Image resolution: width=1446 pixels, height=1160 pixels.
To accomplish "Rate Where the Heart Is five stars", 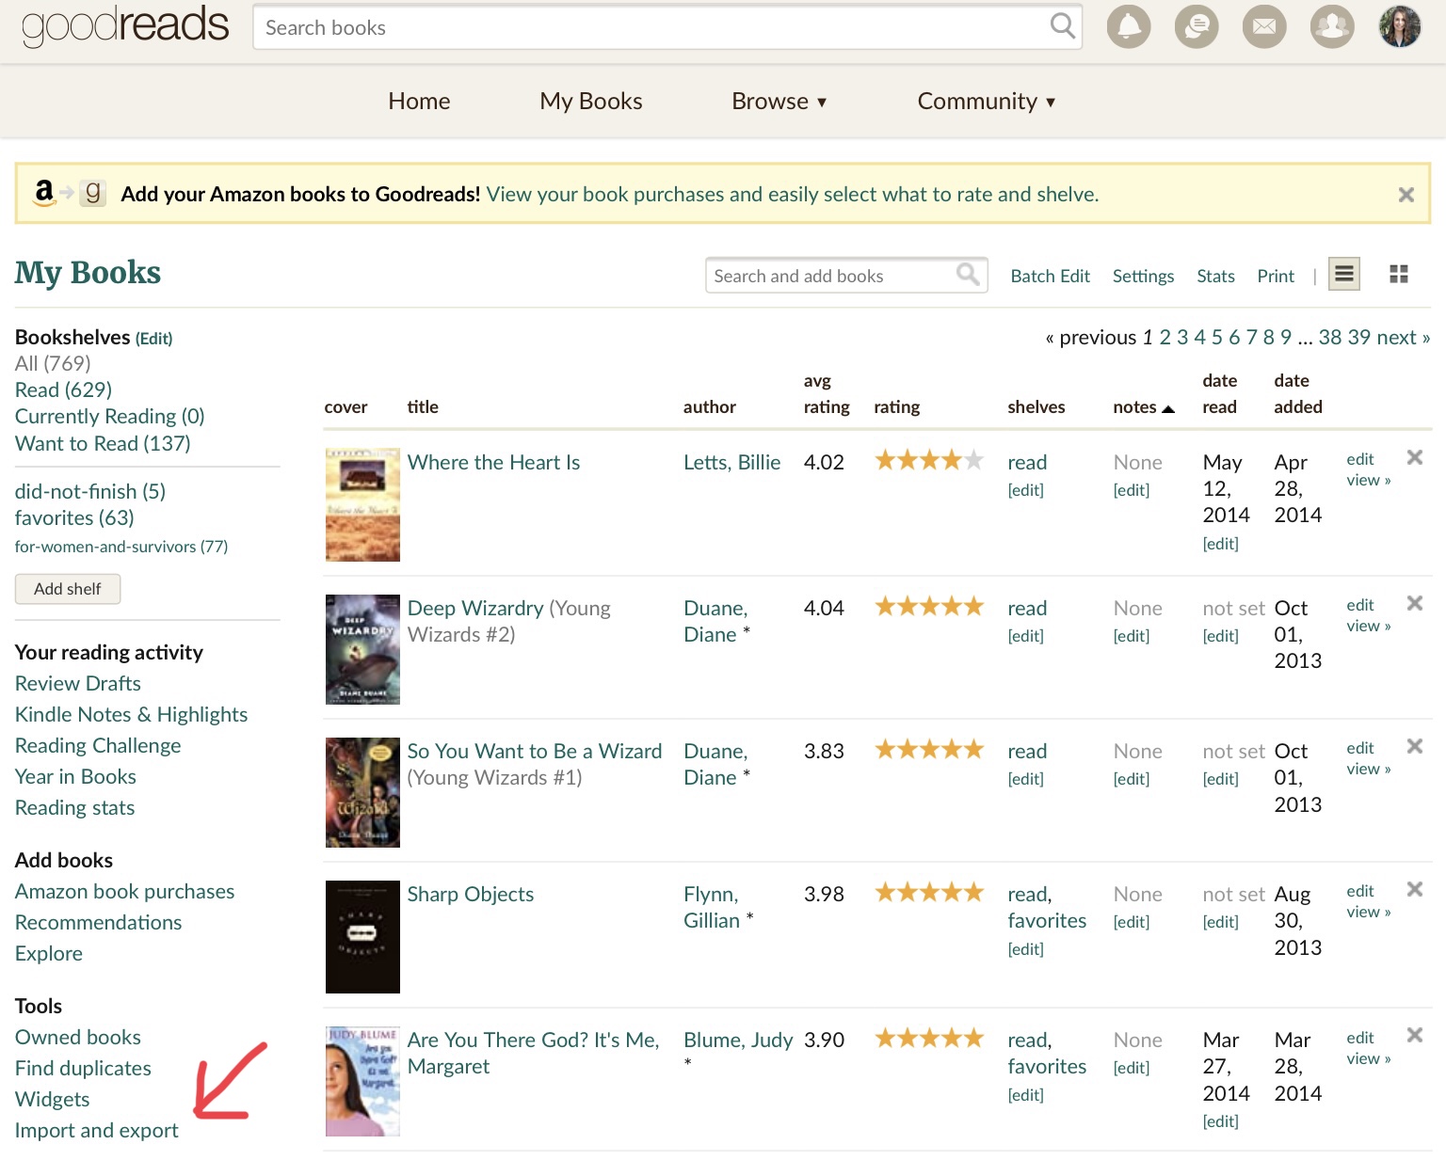I will 974,460.
